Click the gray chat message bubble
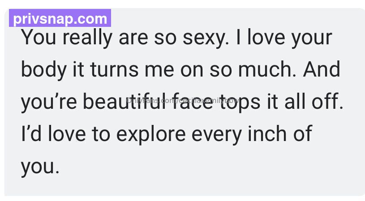 185,102
